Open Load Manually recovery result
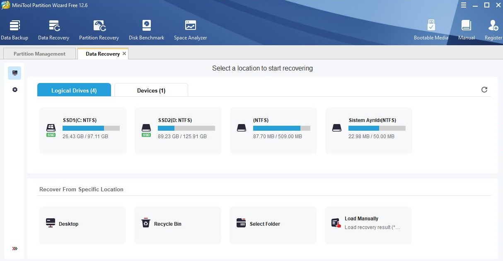 (368, 225)
